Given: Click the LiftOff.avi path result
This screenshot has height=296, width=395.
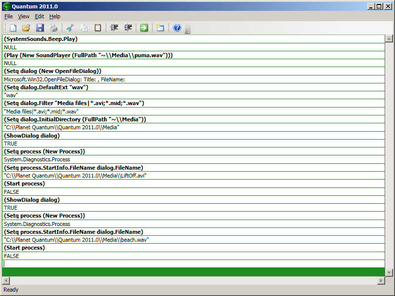Looking at the screenshot, I should 194,176.
